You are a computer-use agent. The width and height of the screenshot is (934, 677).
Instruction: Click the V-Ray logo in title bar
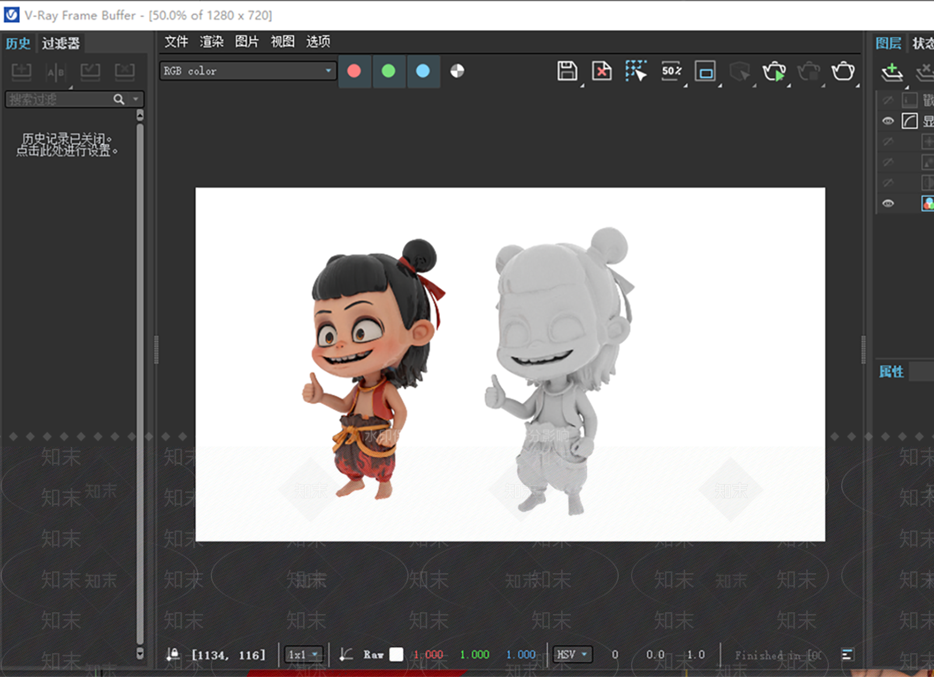point(12,15)
